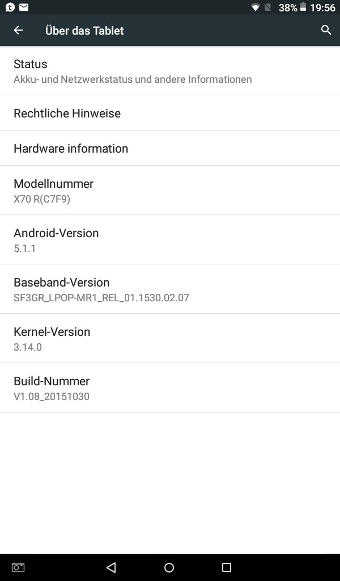The image size is (340, 581).
Task: Tap the screenshot camera icon in navigation bar
Action: [x=18, y=567]
